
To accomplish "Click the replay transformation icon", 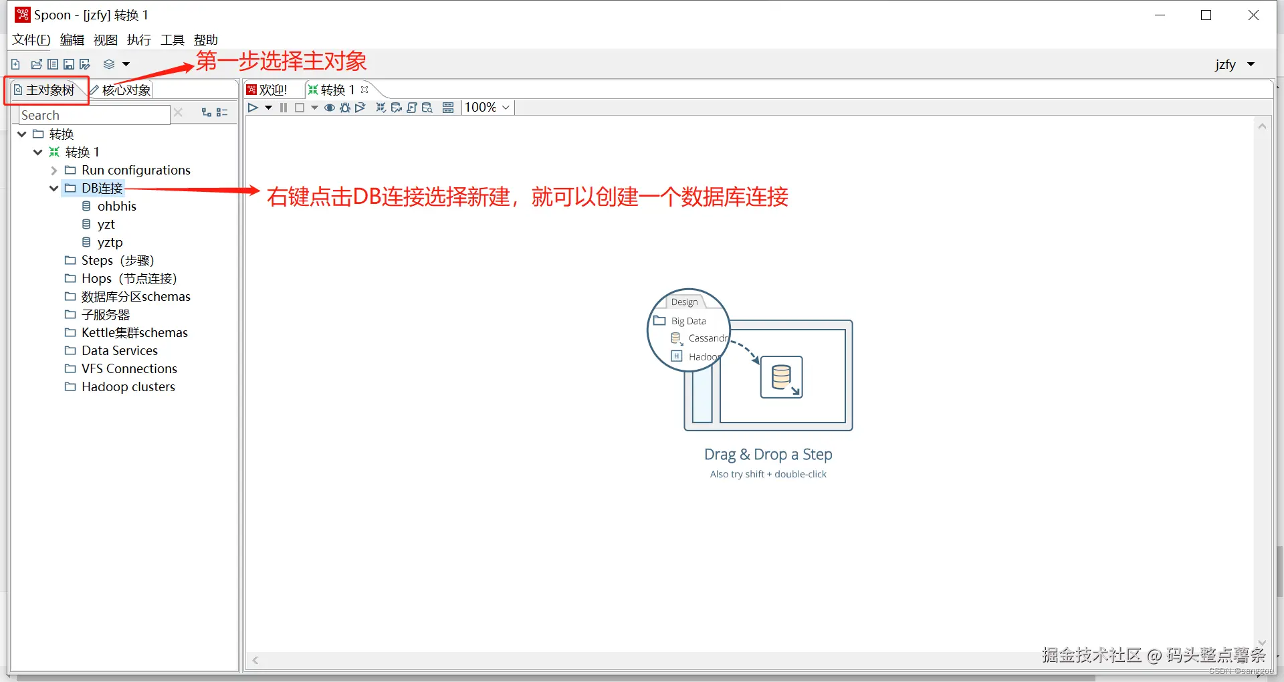I will pyautogui.click(x=360, y=108).
